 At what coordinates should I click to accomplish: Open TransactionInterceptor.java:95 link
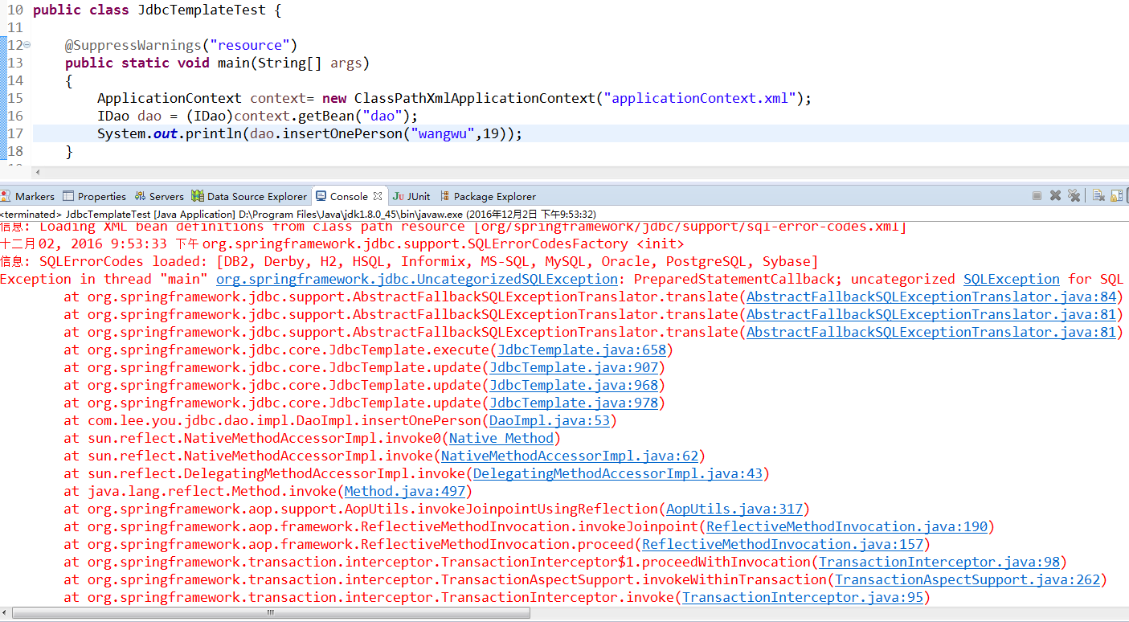[803, 597]
